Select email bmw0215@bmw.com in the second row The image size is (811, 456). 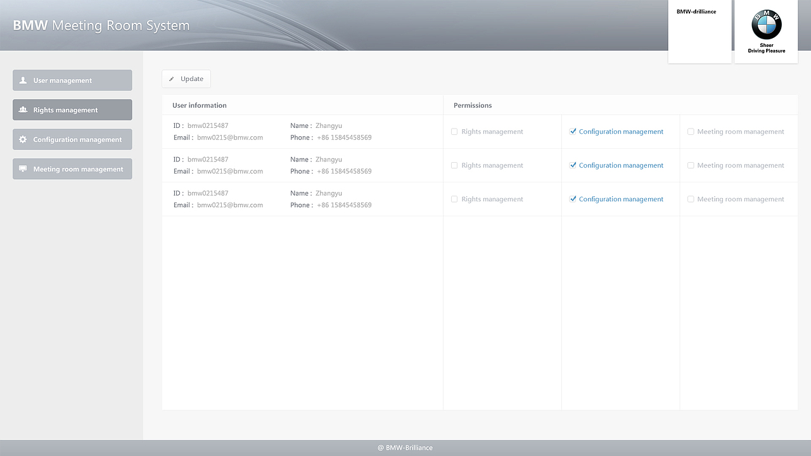point(230,171)
